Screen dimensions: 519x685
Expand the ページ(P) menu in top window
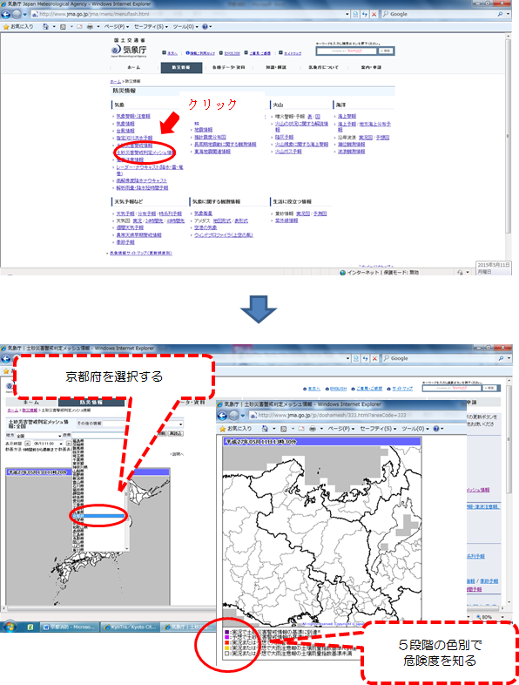[116, 27]
